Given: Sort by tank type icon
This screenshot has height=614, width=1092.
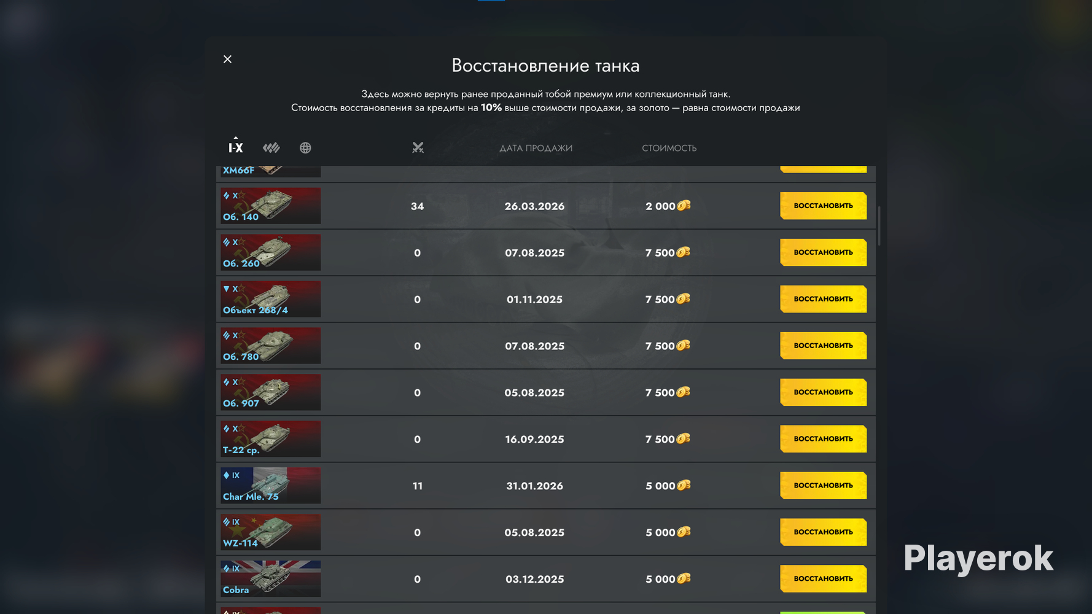Looking at the screenshot, I should click(x=271, y=147).
